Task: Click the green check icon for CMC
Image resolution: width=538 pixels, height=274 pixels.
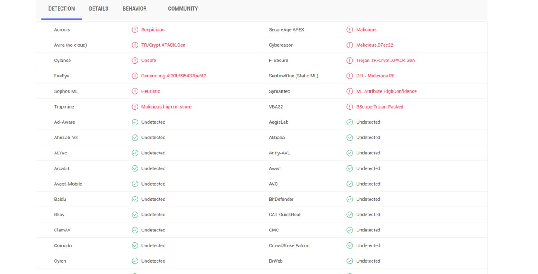Action: tap(349, 230)
